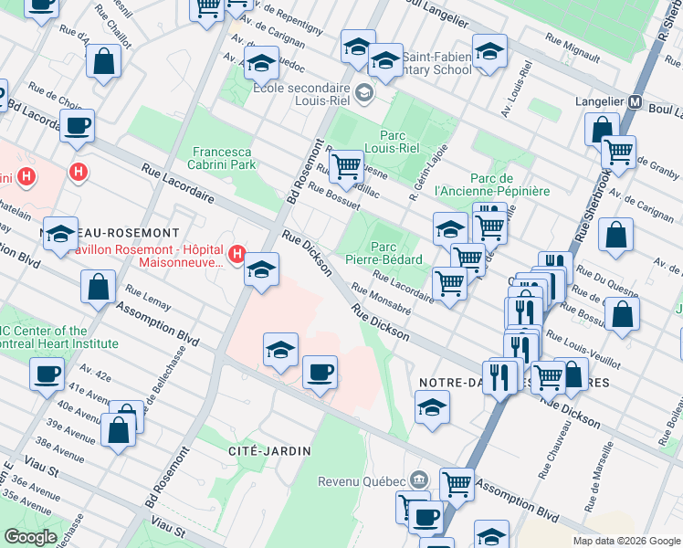
Task: Select the school marker above École secondaire Louis-Riel
Action: [x=261, y=63]
